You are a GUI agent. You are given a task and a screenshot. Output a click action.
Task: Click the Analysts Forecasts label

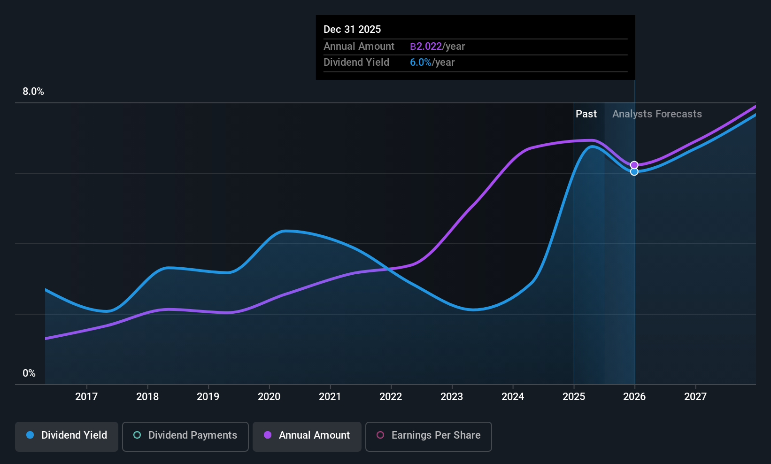tap(657, 114)
